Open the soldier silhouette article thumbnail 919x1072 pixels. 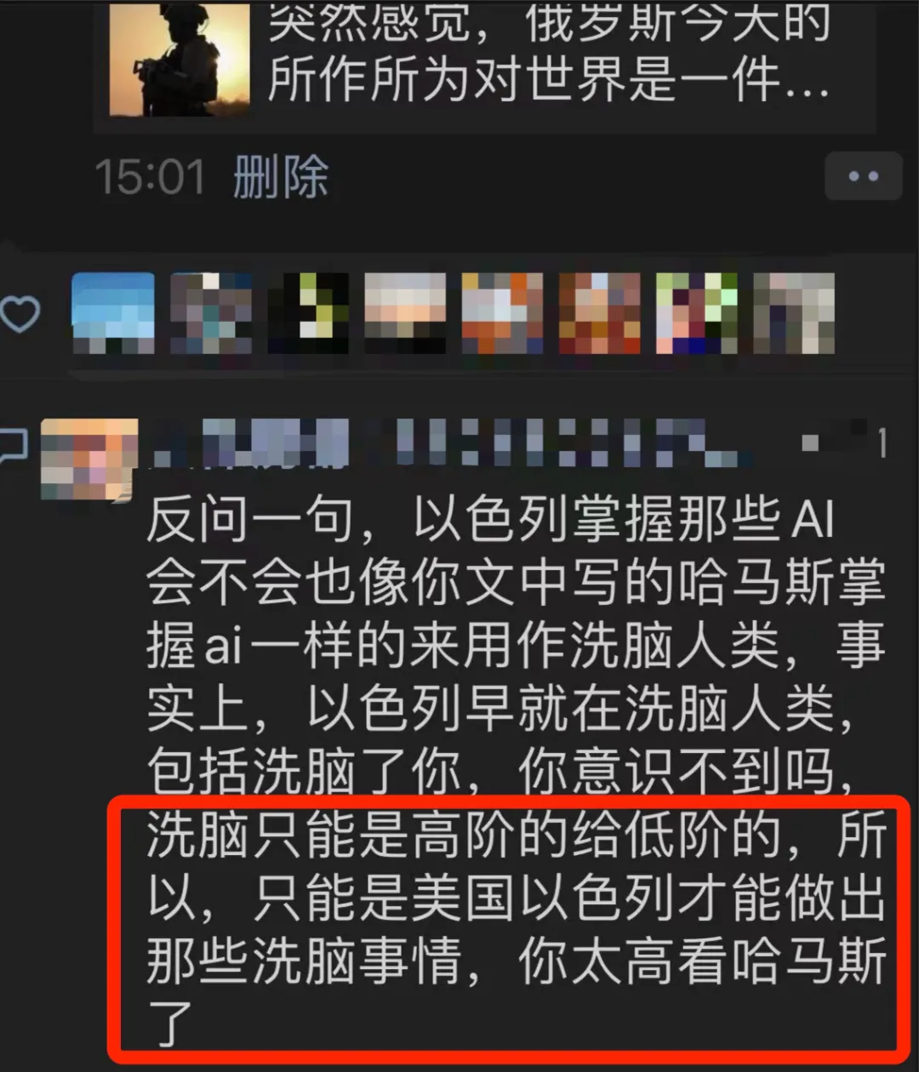click(x=180, y=59)
